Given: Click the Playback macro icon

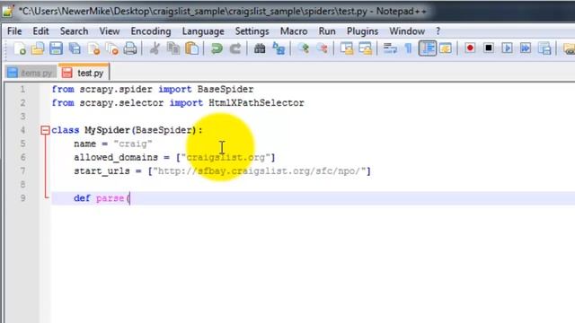Looking at the screenshot, I should coord(507,48).
